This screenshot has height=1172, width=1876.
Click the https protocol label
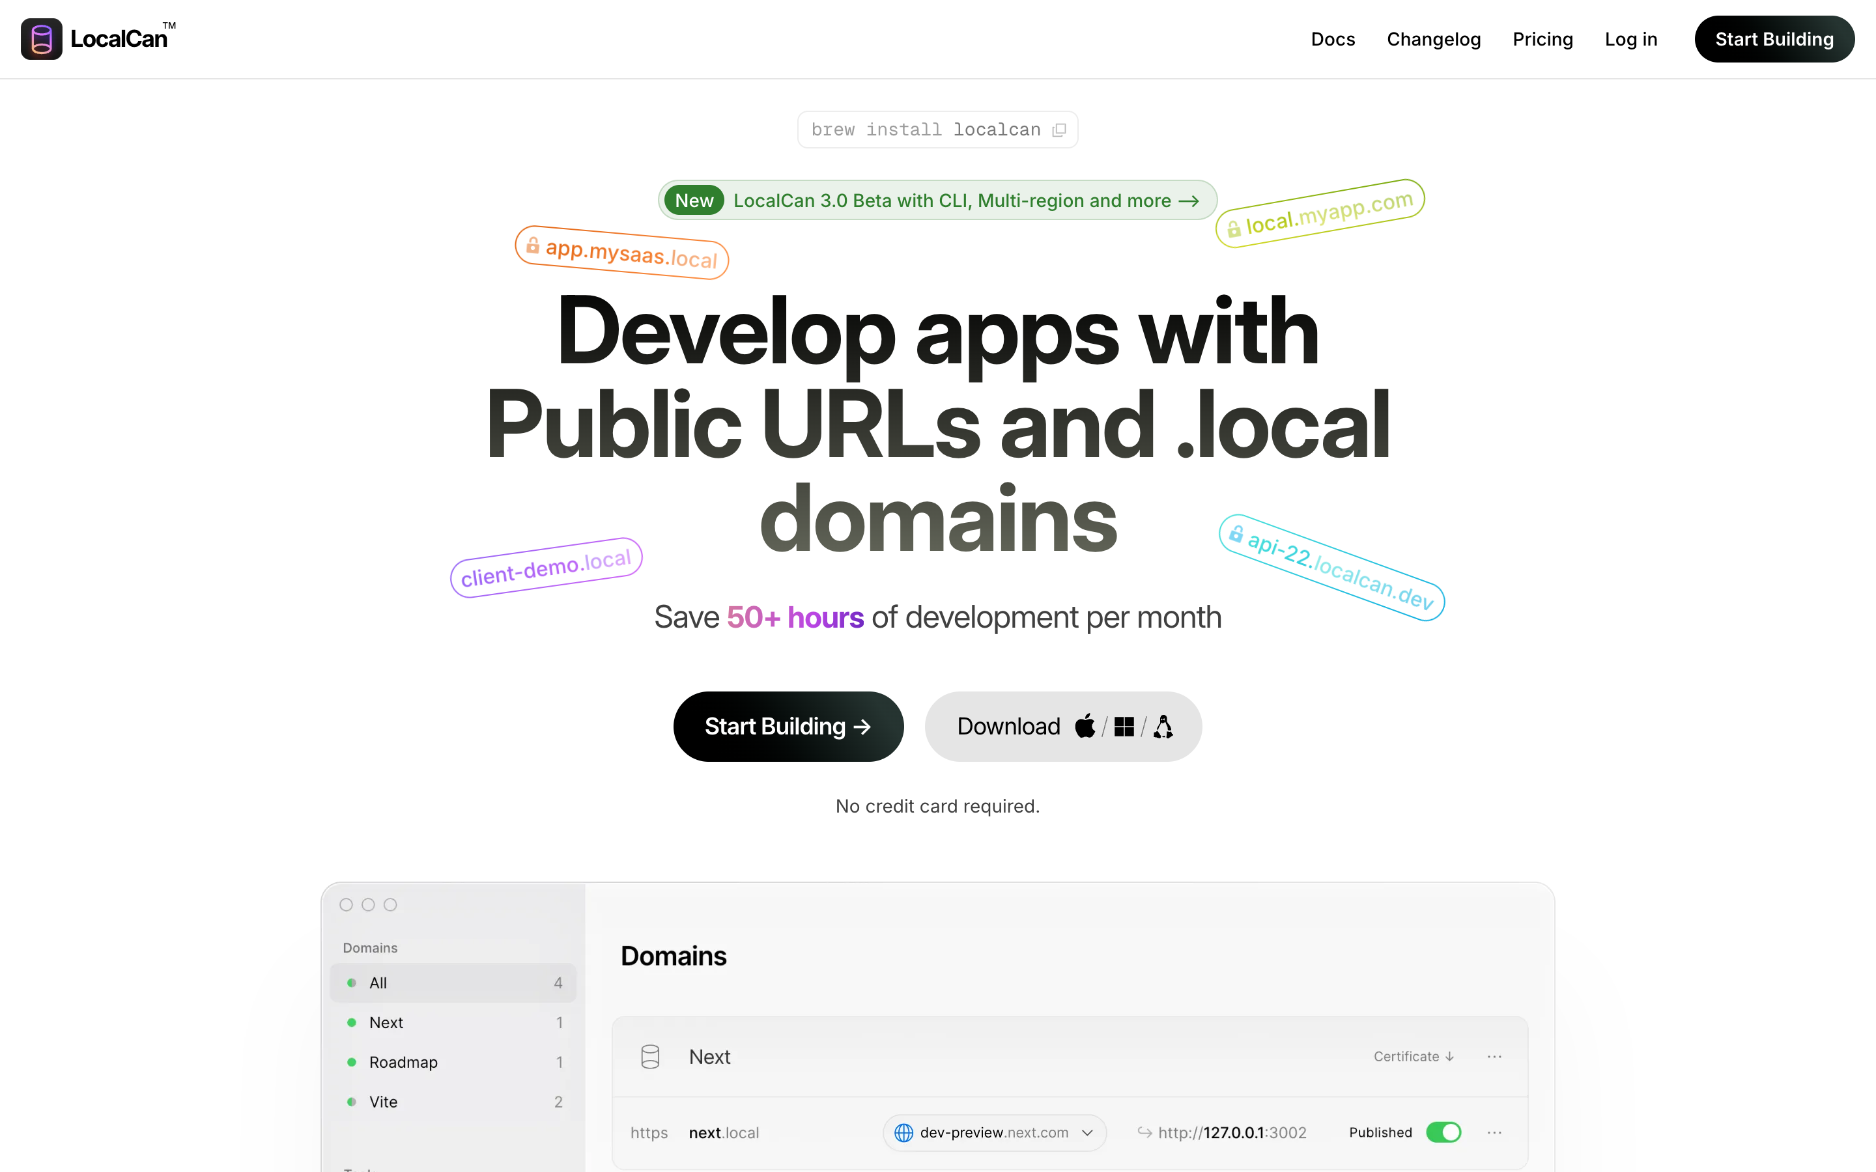pos(649,1132)
